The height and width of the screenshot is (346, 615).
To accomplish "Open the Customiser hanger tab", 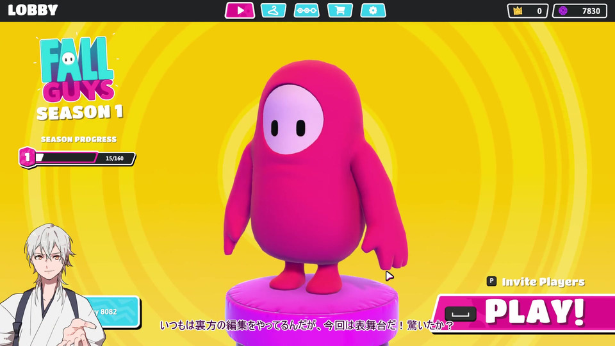I will [x=274, y=11].
